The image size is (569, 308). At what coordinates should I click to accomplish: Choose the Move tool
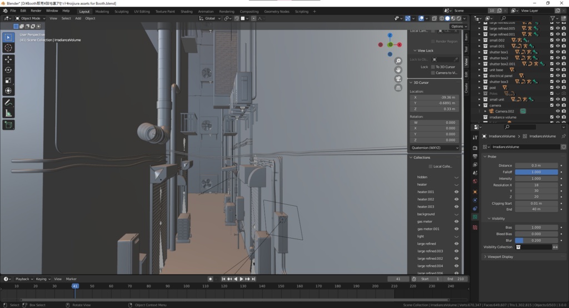pos(8,59)
